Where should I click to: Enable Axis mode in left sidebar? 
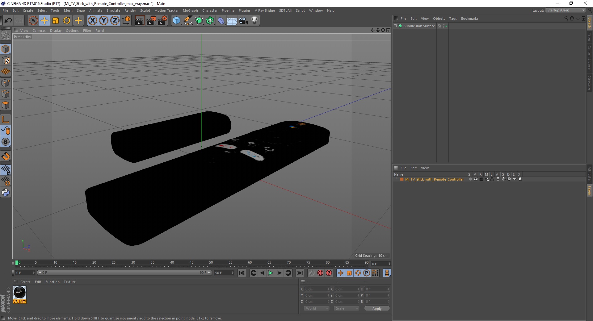point(6,119)
